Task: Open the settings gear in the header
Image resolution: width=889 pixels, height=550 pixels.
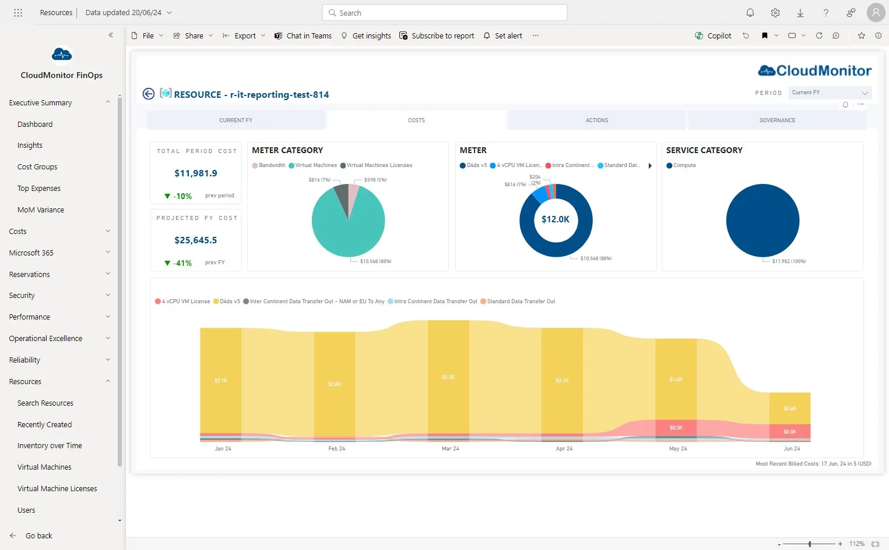Action: [775, 12]
